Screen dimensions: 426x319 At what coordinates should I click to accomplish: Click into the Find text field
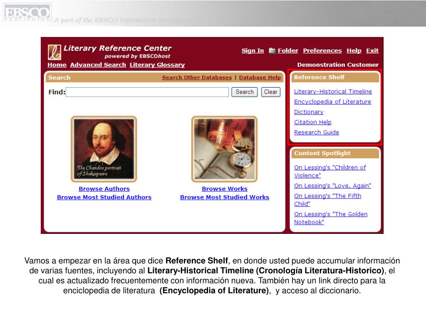[147, 92]
